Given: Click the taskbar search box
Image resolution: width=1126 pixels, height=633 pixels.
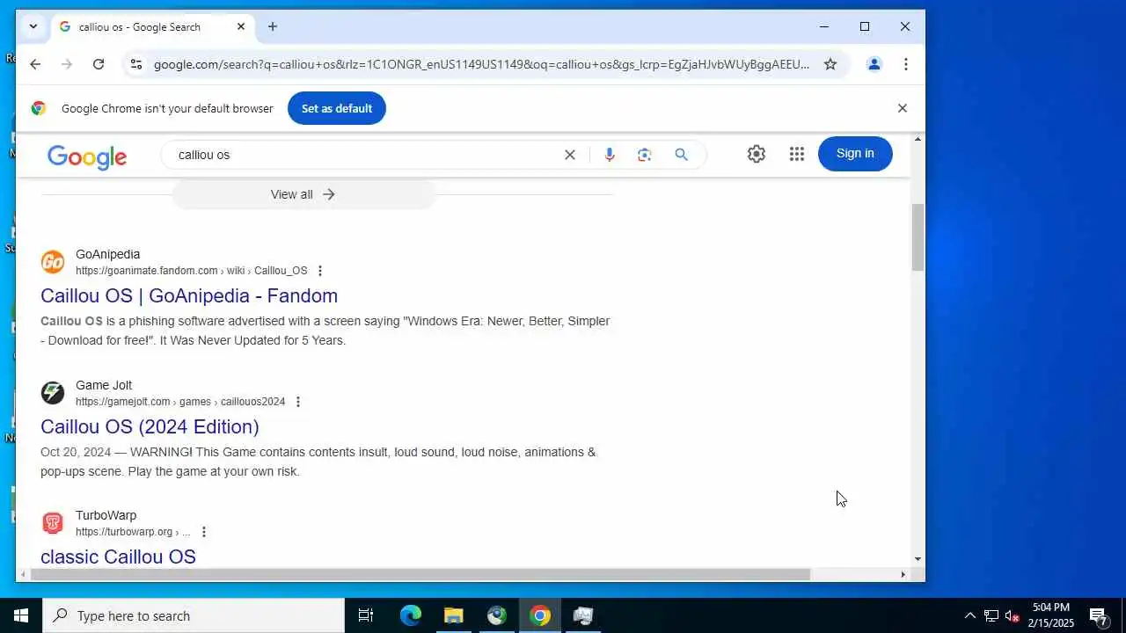Looking at the screenshot, I should click(x=194, y=615).
